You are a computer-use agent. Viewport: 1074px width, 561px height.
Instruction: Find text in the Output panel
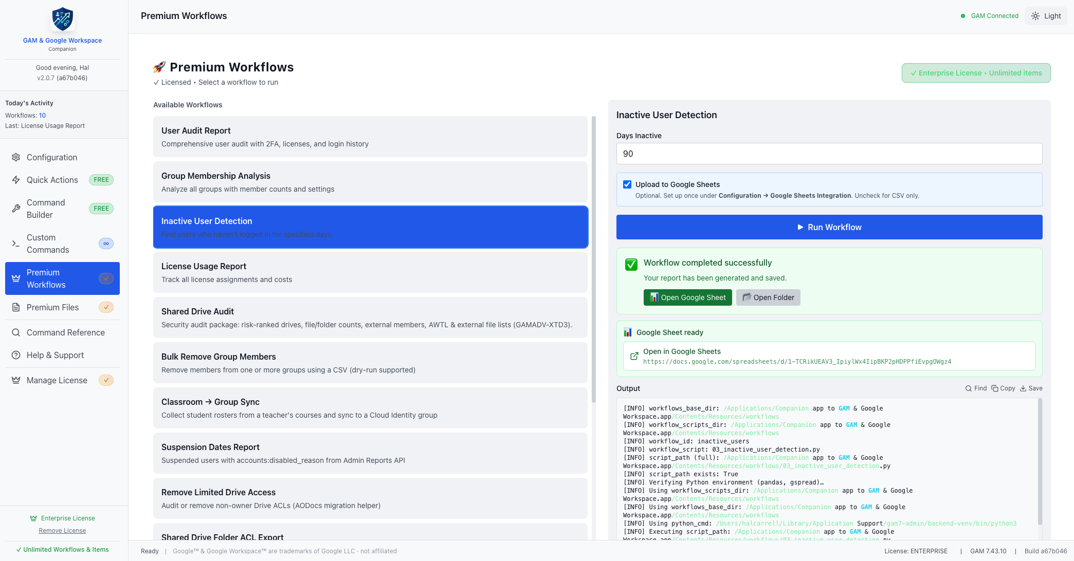(x=976, y=388)
